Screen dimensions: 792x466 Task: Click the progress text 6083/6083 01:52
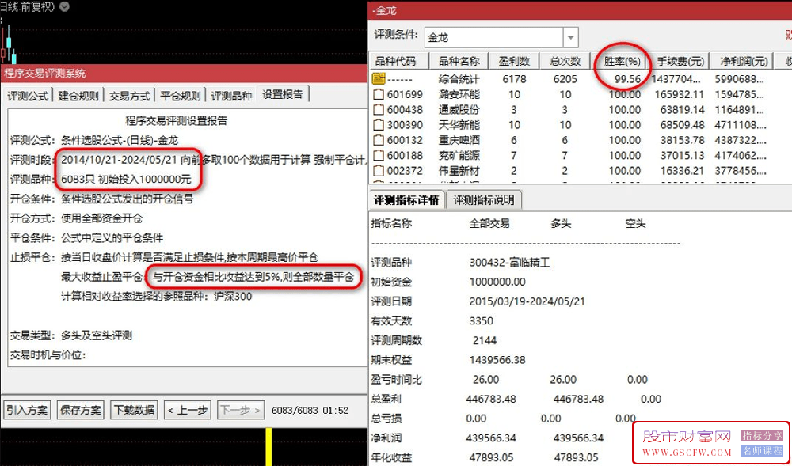point(310,411)
